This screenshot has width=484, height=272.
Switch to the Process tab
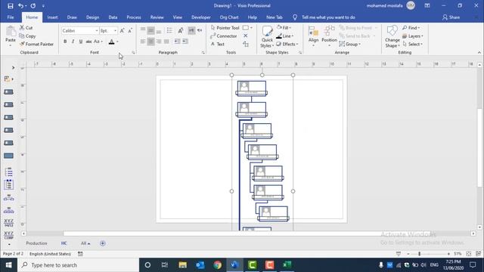(134, 17)
